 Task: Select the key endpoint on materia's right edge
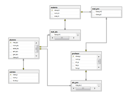[82, 12]
